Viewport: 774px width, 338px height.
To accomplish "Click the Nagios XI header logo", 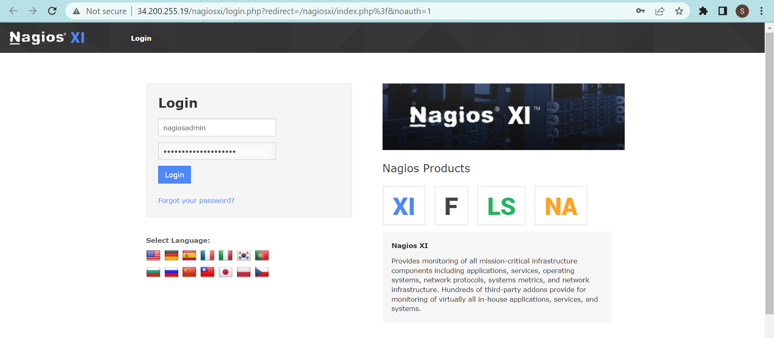I will click(x=47, y=38).
